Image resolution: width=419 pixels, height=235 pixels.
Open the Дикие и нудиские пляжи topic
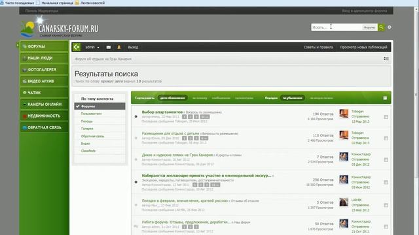point(177,155)
